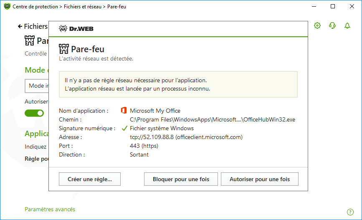Screen dimensions: 362x220
Task: Click Créer une règle... button
Action: pos(90,179)
